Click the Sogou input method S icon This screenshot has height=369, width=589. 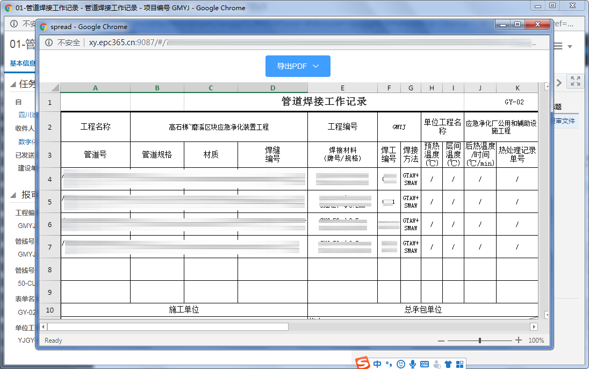click(x=363, y=363)
